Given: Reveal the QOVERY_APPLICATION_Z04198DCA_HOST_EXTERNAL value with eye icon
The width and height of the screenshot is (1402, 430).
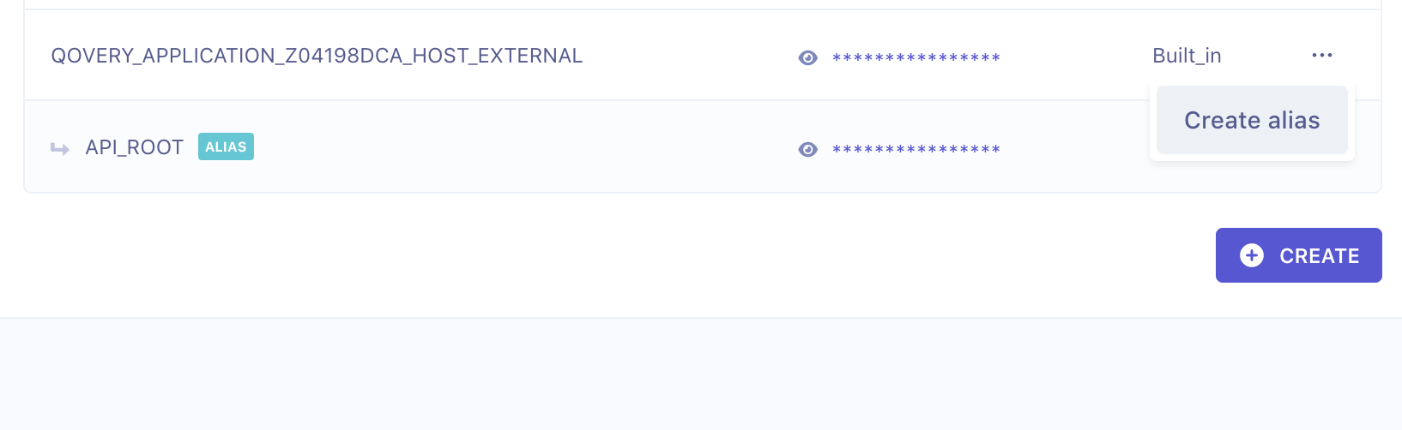Looking at the screenshot, I should pos(807,57).
